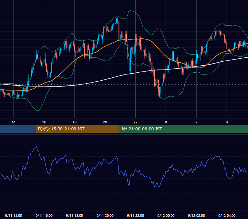
Task: Select the blue session band before ロンドン
Action: coord(18,129)
